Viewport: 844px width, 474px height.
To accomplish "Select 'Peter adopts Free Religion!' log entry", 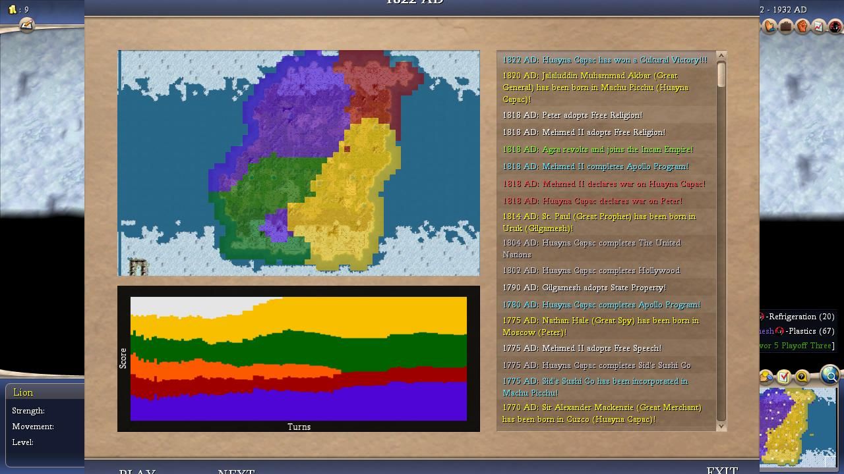I will (605, 115).
